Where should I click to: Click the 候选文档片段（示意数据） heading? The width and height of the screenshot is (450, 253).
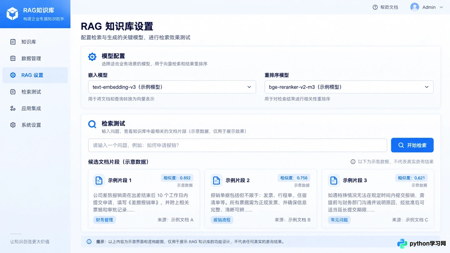(x=119, y=162)
